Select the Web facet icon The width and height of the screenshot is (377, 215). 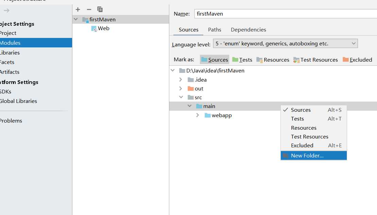pos(94,28)
